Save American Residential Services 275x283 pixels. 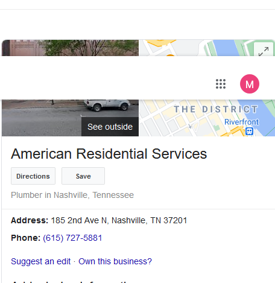point(83,176)
